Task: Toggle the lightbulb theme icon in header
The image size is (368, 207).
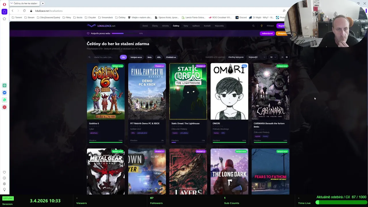Action: point(261,26)
